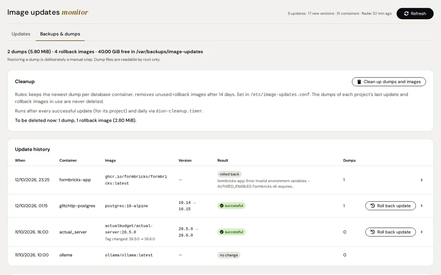
Task: Expand the glitchtip-postgres row chevron
Action: click(x=421, y=206)
